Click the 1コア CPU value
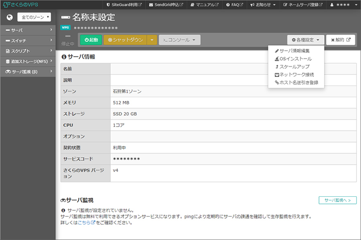Image resolution: width=361 pixels, height=240 pixels. 119,125
